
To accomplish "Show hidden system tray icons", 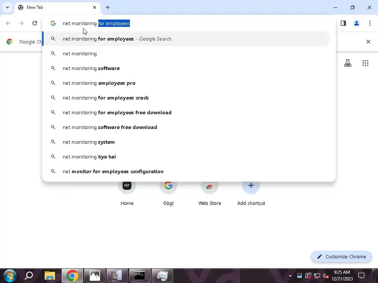I will 290,276.
